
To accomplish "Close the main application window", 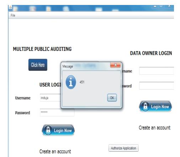I will click(169, 6).
